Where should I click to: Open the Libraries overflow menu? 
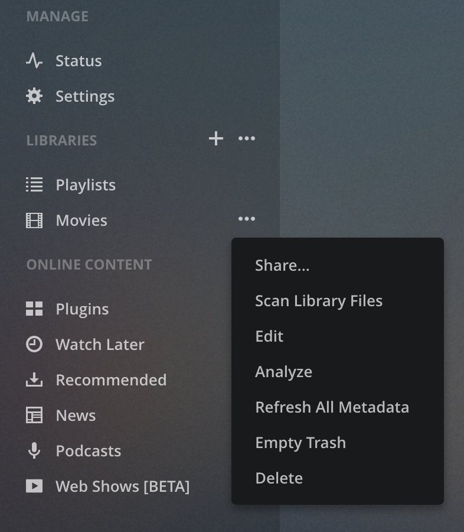[x=247, y=138]
